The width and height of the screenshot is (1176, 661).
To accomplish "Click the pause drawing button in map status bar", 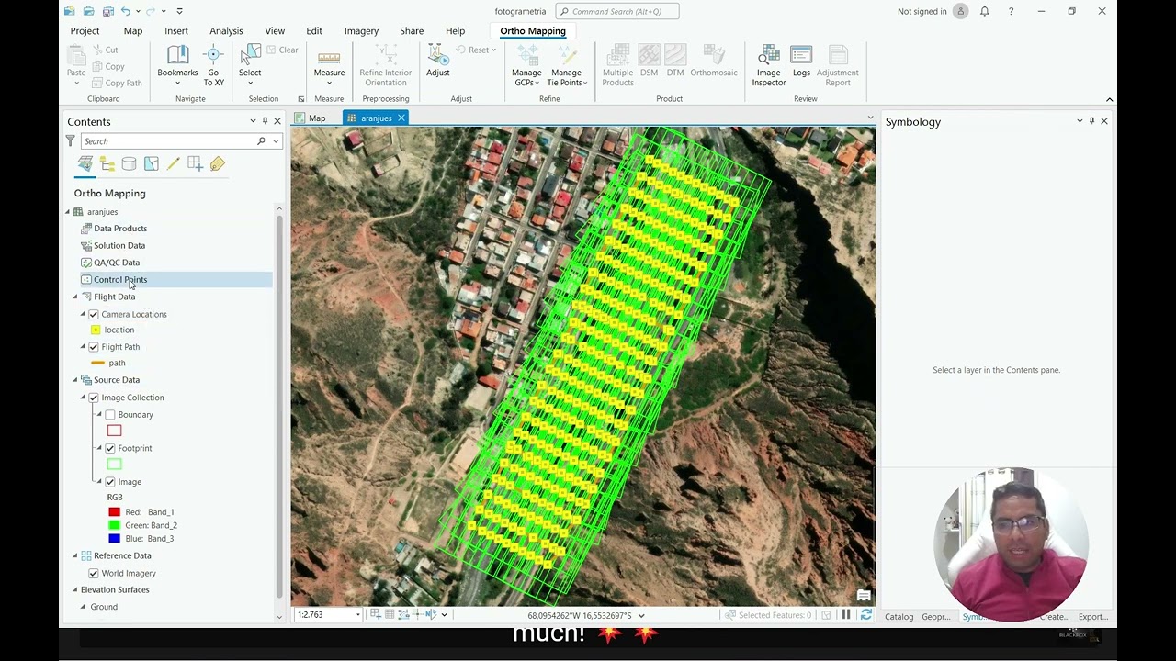I will (x=846, y=615).
